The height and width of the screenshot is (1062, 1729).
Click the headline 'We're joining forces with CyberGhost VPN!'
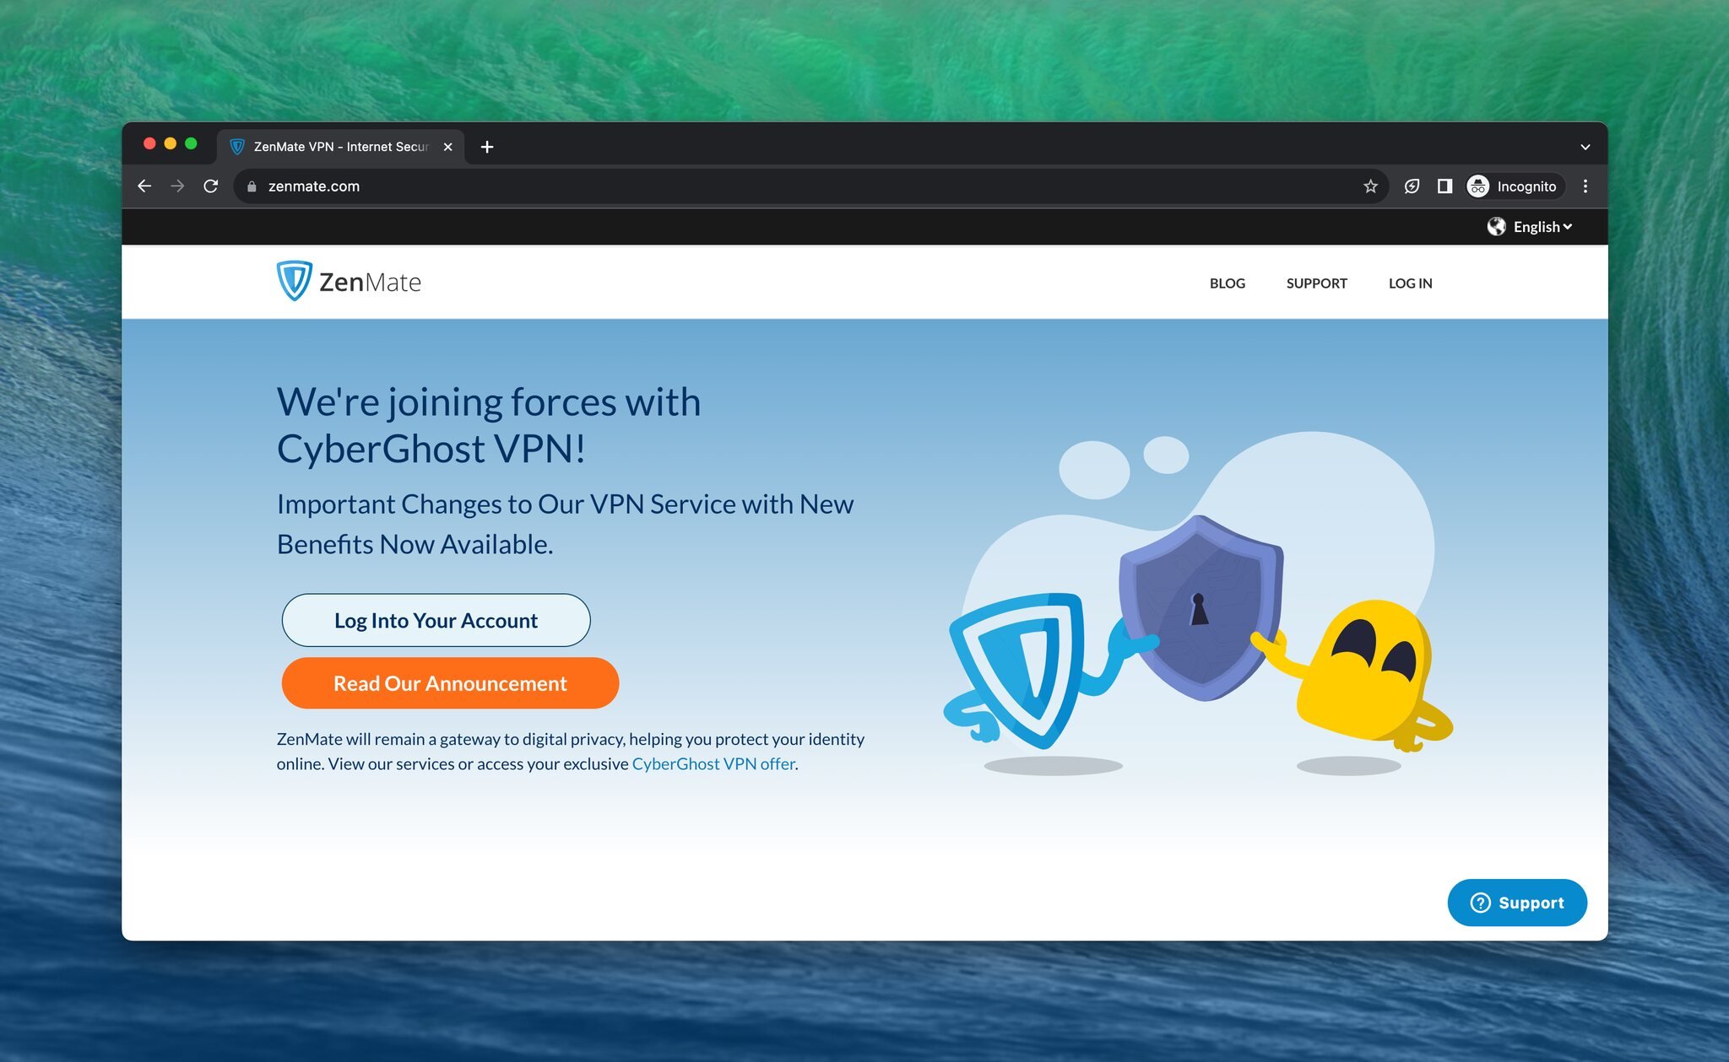[x=489, y=425]
